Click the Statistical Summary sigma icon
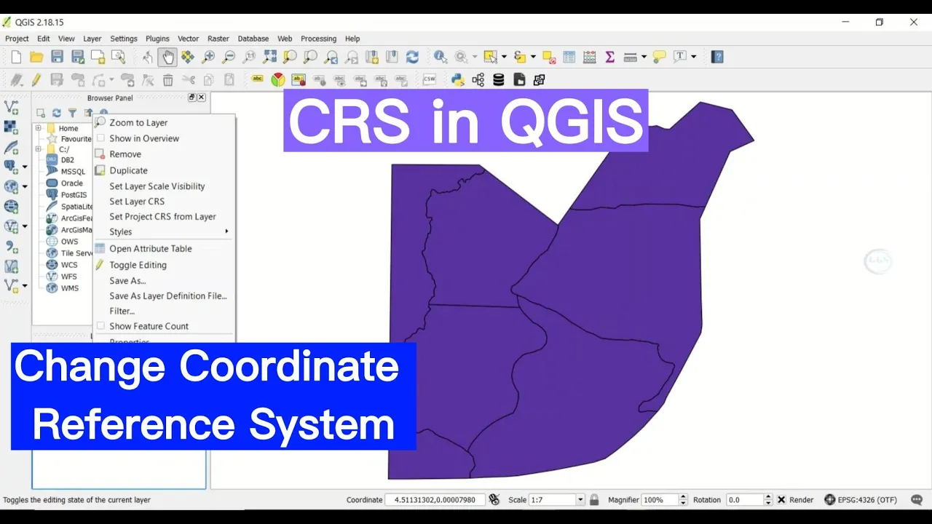The width and height of the screenshot is (932, 524). point(610,57)
